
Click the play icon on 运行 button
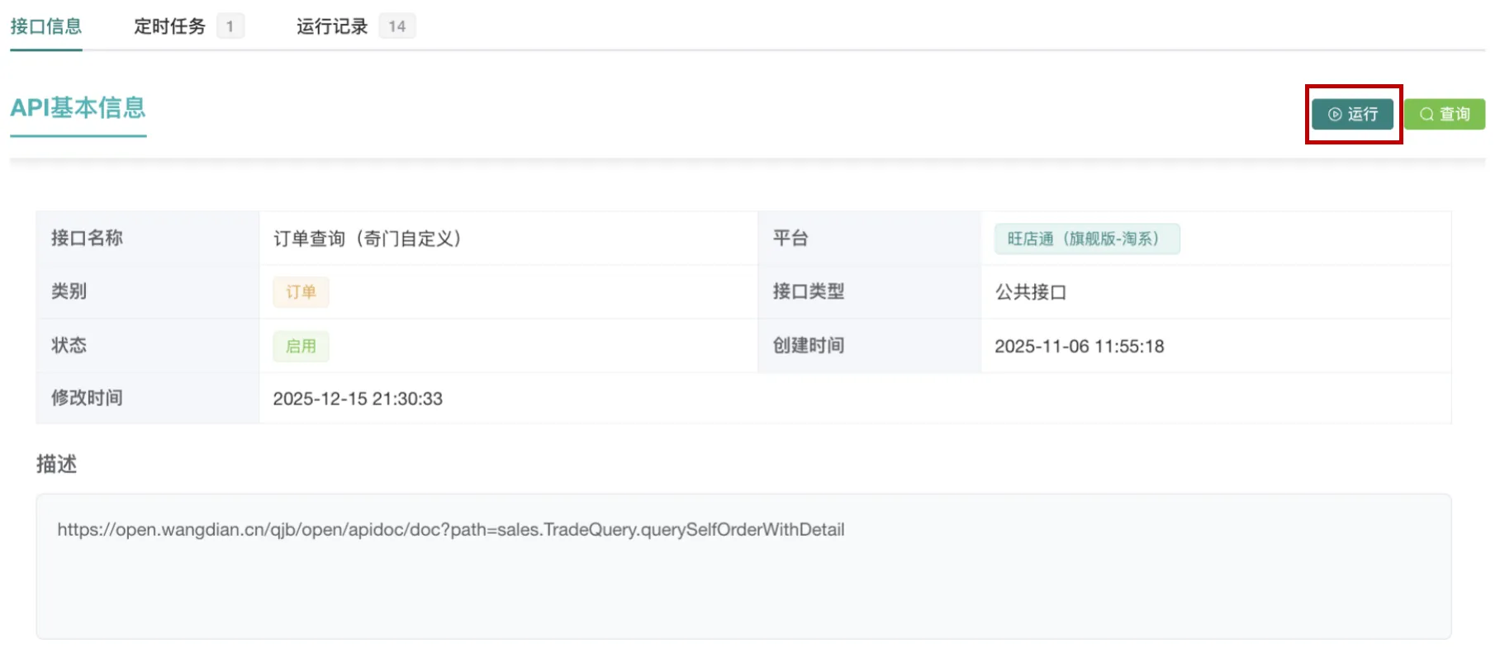pyautogui.click(x=1335, y=115)
